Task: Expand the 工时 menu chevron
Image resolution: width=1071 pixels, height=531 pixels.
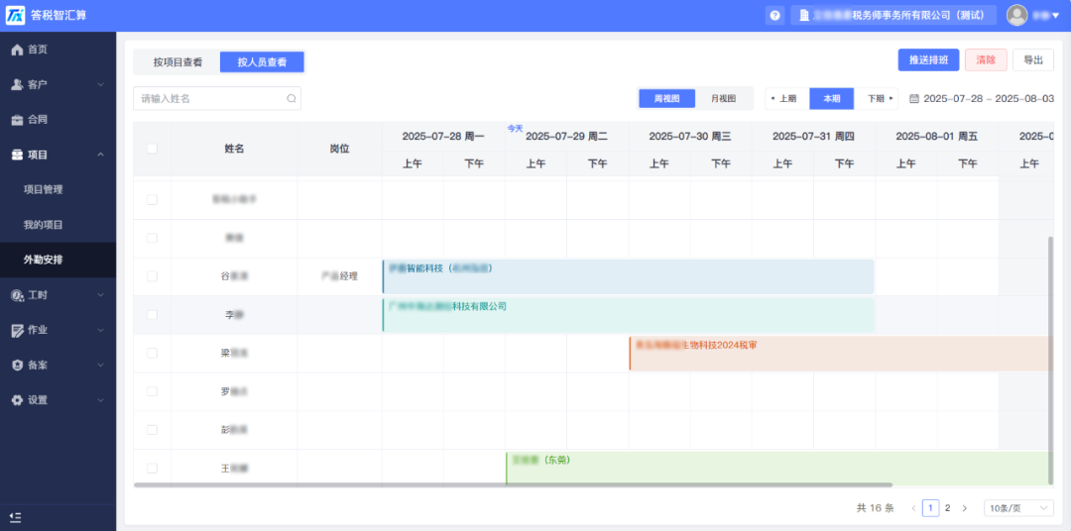Action: click(100, 295)
